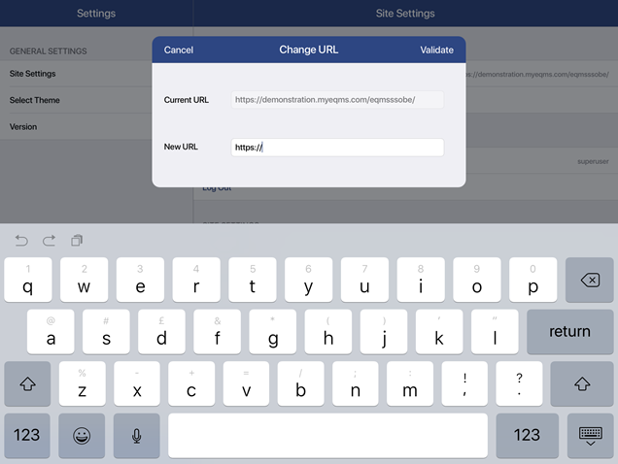Screen dimensions: 618x464
Task: Tap the h key
Action: pos(328,332)
